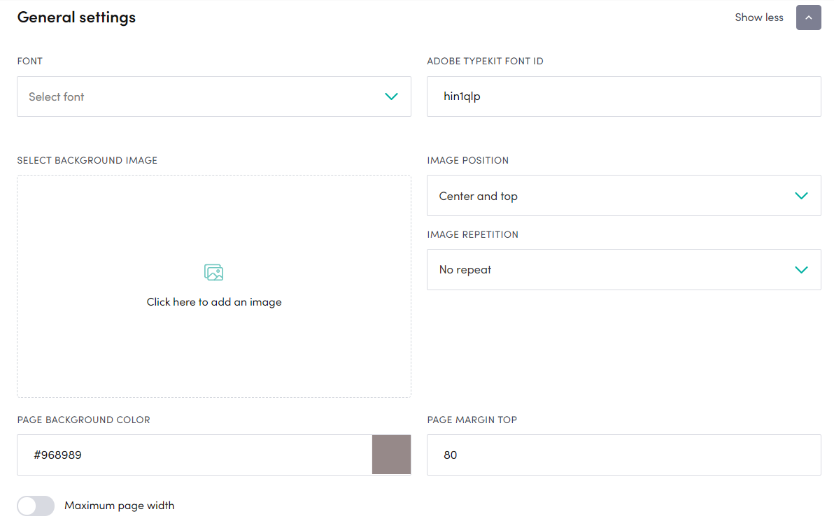Click the General settings heading
The height and width of the screenshot is (528, 834).
coord(76,17)
